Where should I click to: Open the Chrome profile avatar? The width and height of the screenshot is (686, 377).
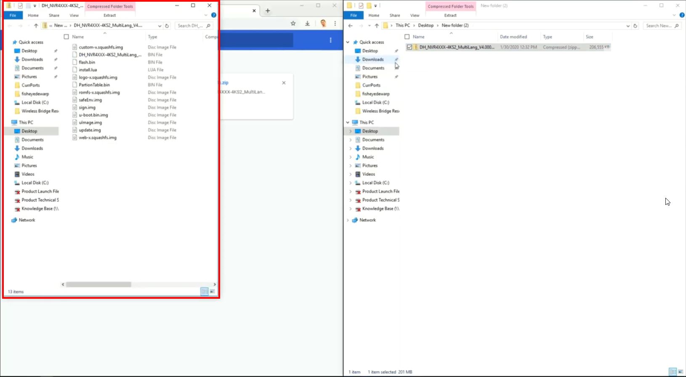coord(323,24)
